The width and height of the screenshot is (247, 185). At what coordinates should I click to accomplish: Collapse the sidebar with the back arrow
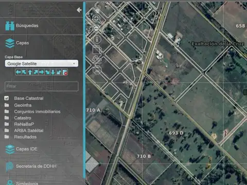pyautogui.click(x=79, y=10)
